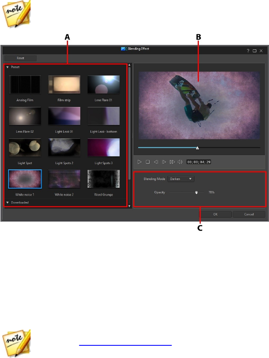Screen dimensions: 269x358
Task: Click the blue hyperlink under the dialog
Action: point(126,345)
